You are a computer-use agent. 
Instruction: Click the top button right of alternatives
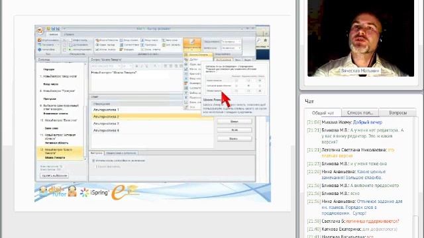click(x=235, y=122)
